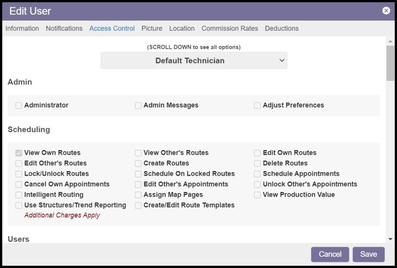
Task: Check Use Structures/Trend Reporting box
Action: (x=19, y=205)
